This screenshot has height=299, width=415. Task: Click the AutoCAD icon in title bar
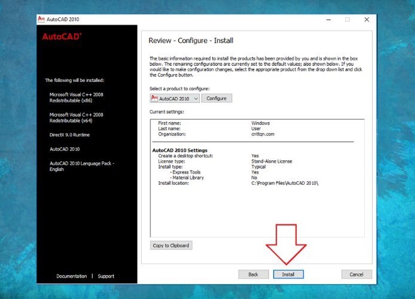41,19
